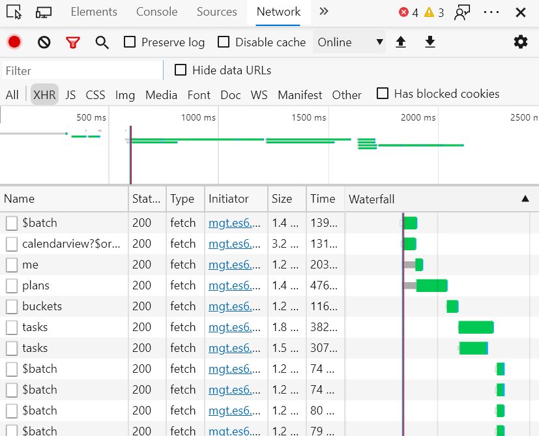539x436 pixels.
Task: Select the plans request row
Action: click(270, 285)
